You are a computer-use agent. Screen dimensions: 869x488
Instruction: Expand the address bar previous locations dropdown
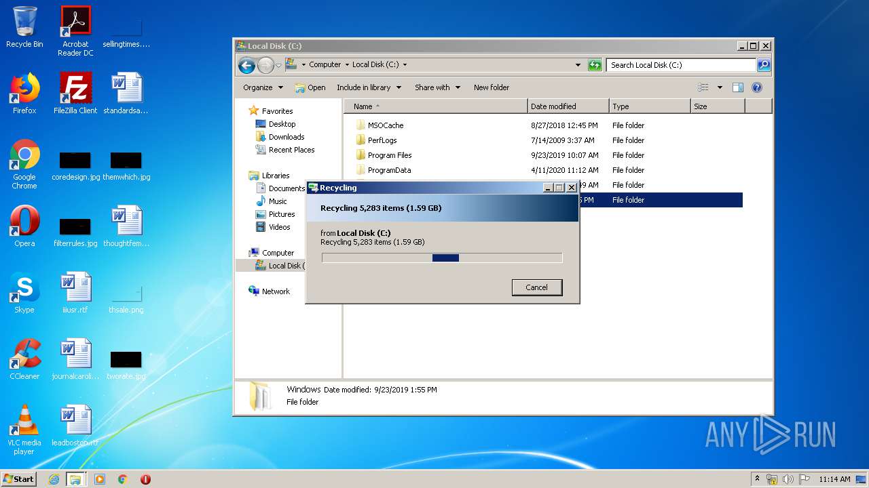pos(578,65)
